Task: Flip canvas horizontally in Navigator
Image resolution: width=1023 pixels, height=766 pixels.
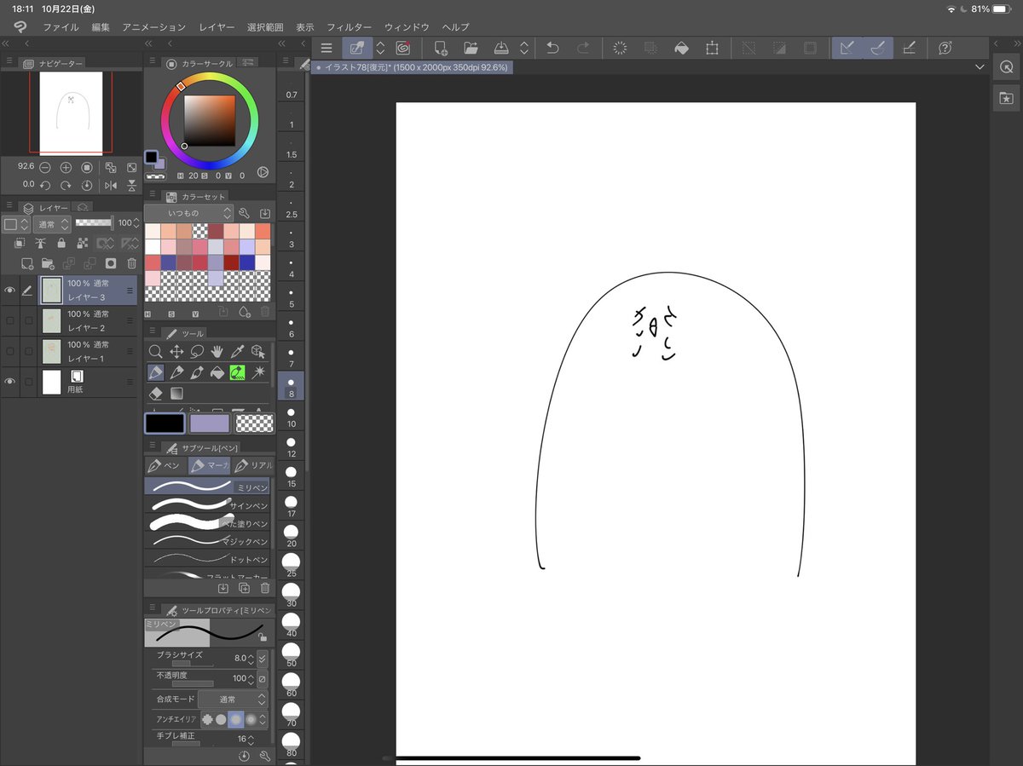Action: [x=110, y=185]
